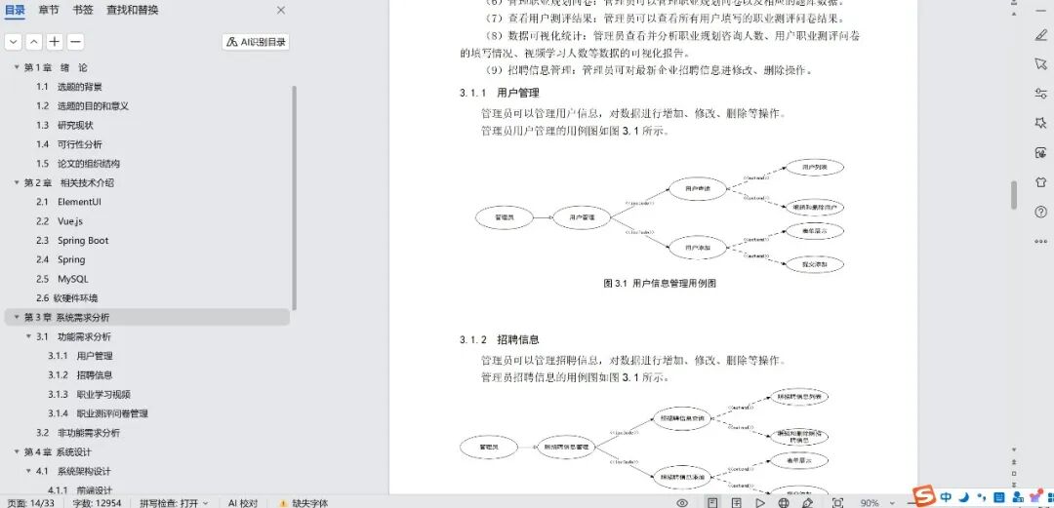Collapse the 第2章 相关技术介绍 tree node
Screen dimensions: 1054x508
[x=17, y=182]
